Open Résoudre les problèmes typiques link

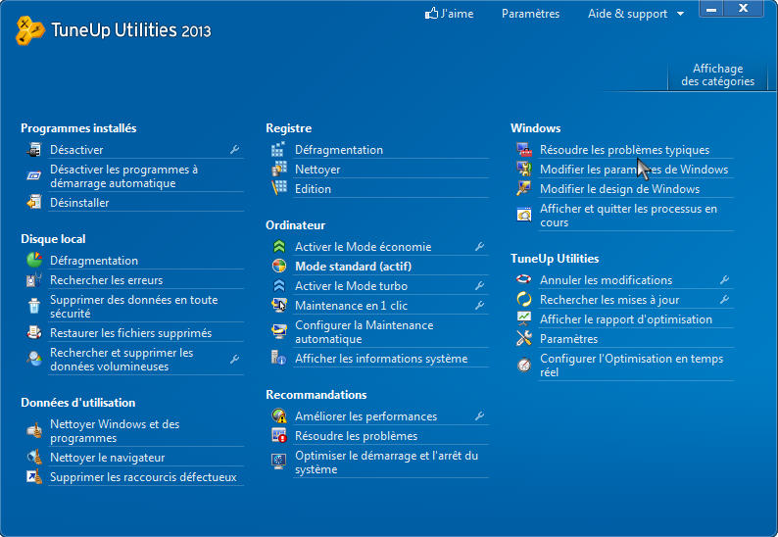[624, 150]
